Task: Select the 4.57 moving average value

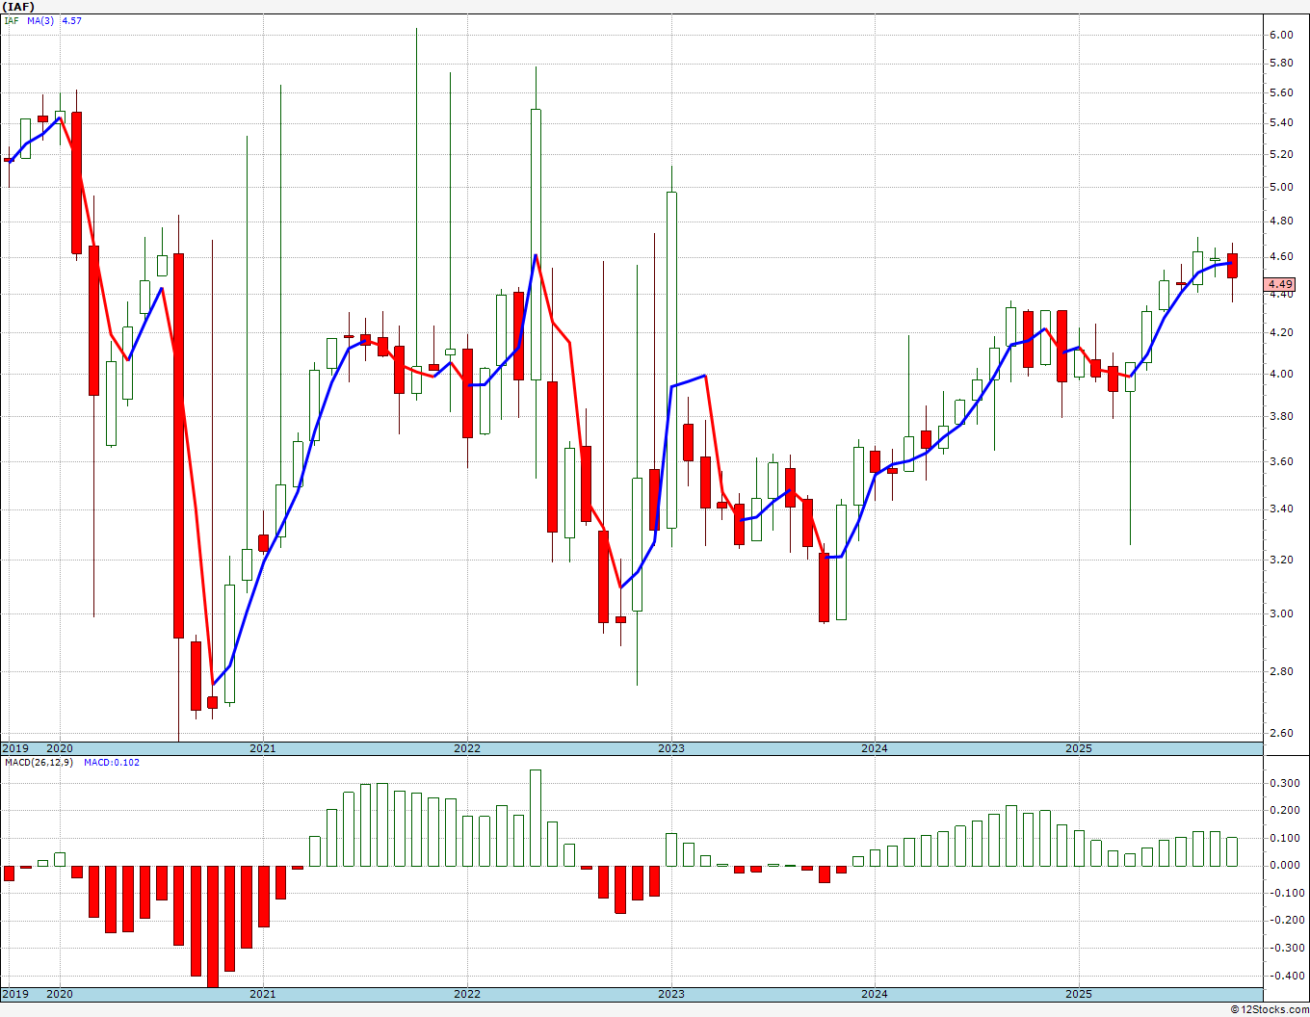Action: pos(72,20)
